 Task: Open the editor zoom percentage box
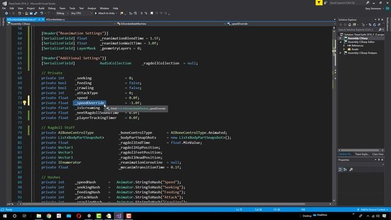12,204
